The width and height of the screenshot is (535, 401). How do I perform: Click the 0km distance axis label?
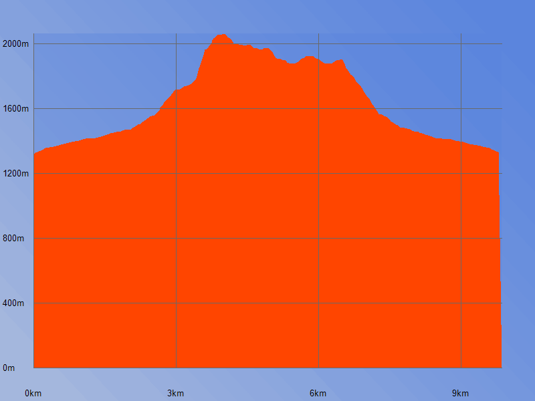(x=33, y=394)
